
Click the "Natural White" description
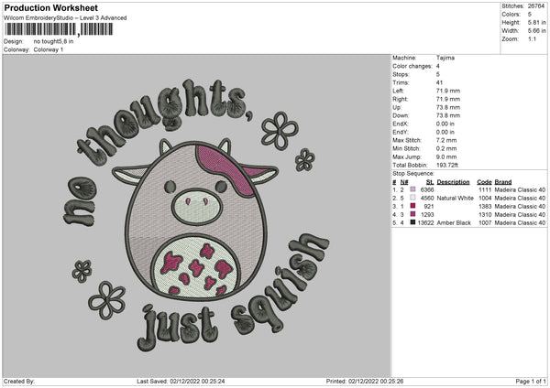click(x=455, y=199)
